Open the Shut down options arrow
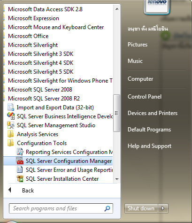Image resolution: width=192 pixels, height=223 pixels. click(x=163, y=208)
